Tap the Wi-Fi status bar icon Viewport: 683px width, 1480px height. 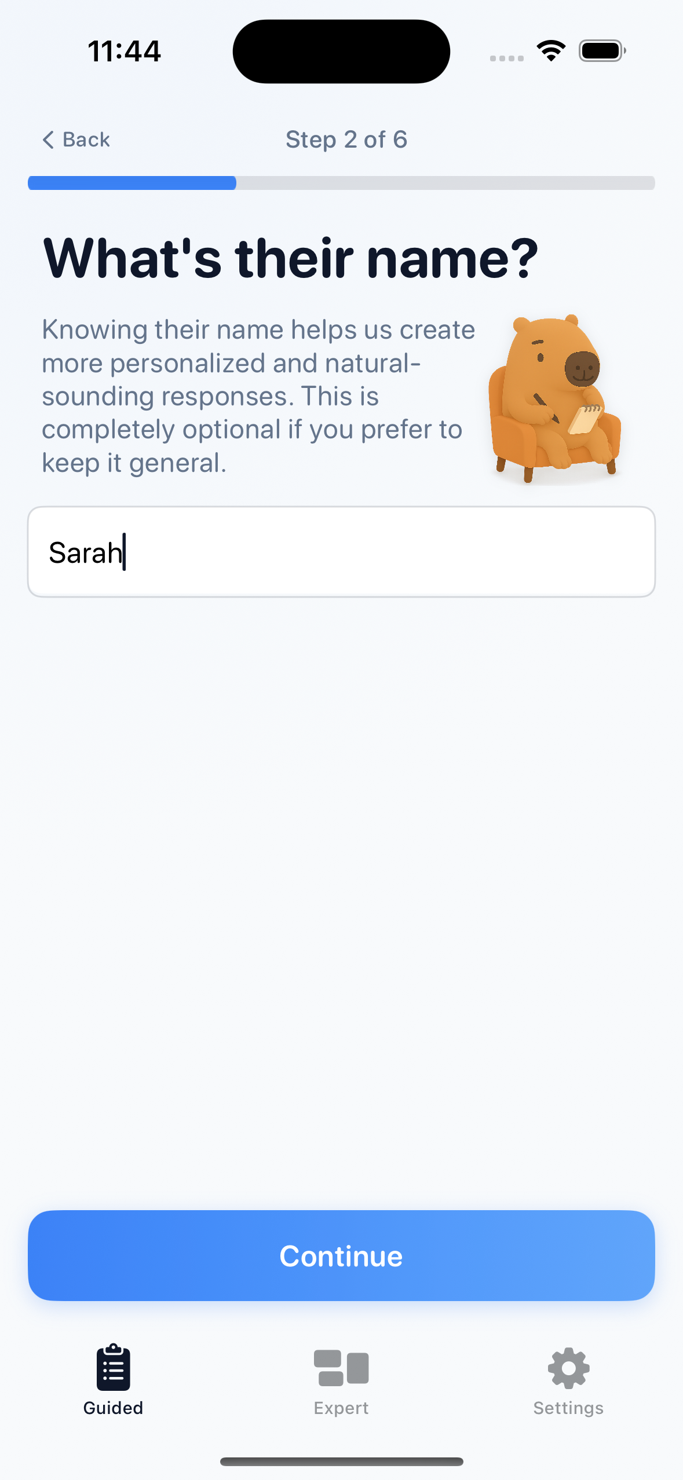pos(551,51)
